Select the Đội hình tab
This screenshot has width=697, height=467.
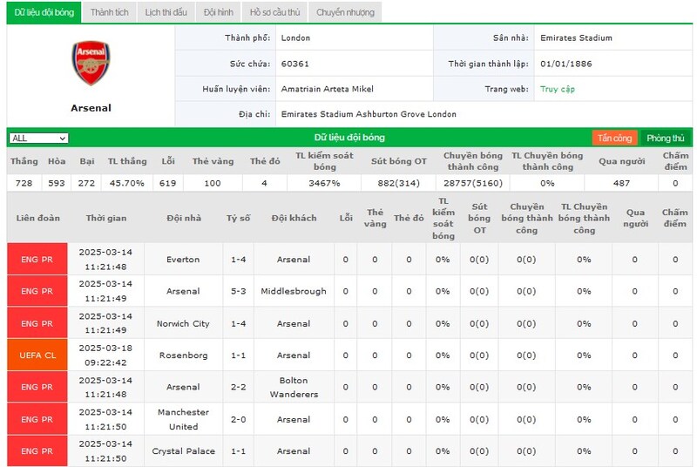218,12
